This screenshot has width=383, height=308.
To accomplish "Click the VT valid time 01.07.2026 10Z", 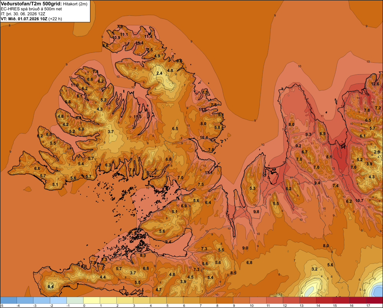I will click(x=33, y=19).
